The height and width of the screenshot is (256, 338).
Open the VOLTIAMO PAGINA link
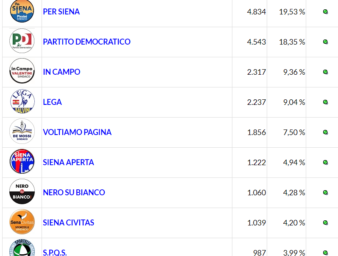77,132
